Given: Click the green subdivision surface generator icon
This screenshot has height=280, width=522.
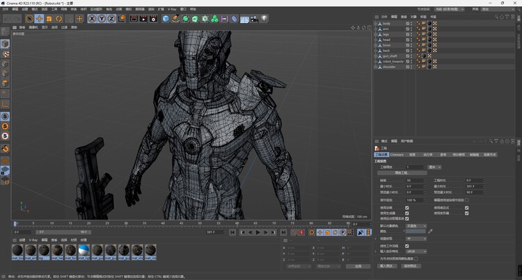Looking at the screenshot, I should tap(185, 19).
